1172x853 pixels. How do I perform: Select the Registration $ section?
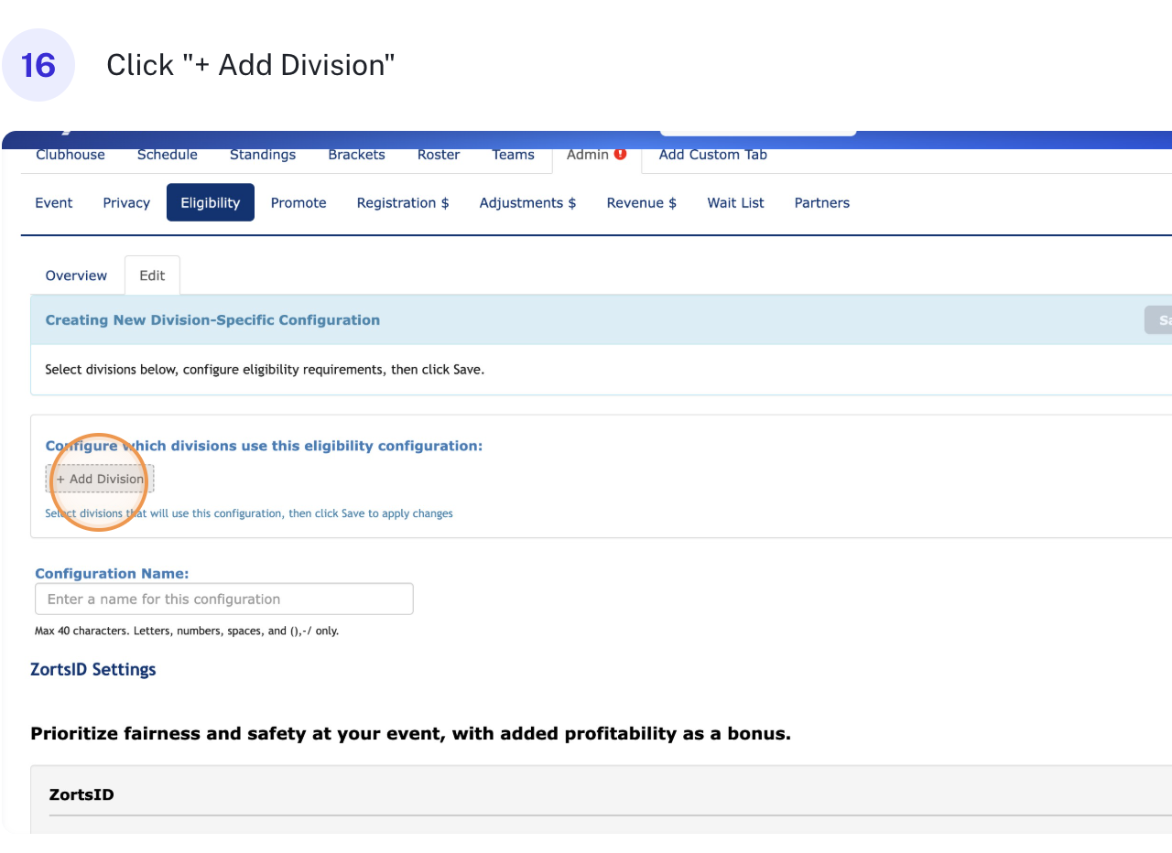click(x=403, y=203)
